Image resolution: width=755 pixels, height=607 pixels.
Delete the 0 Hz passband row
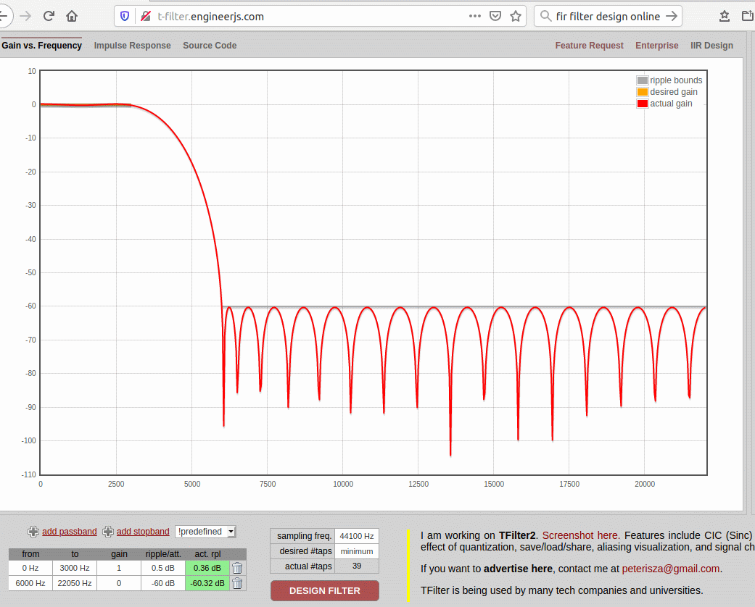(x=237, y=568)
